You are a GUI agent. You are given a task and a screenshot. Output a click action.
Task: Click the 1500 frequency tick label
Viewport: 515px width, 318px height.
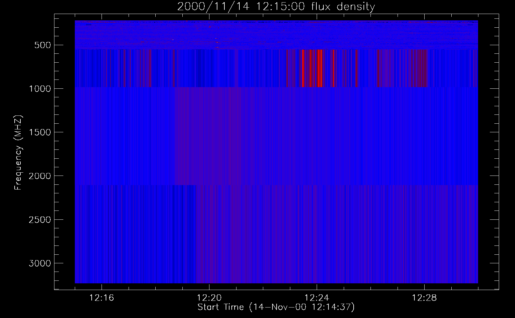[40, 132]
